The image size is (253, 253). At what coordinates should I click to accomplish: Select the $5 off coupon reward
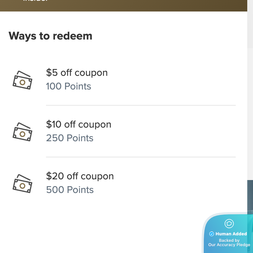coord(77,73)
